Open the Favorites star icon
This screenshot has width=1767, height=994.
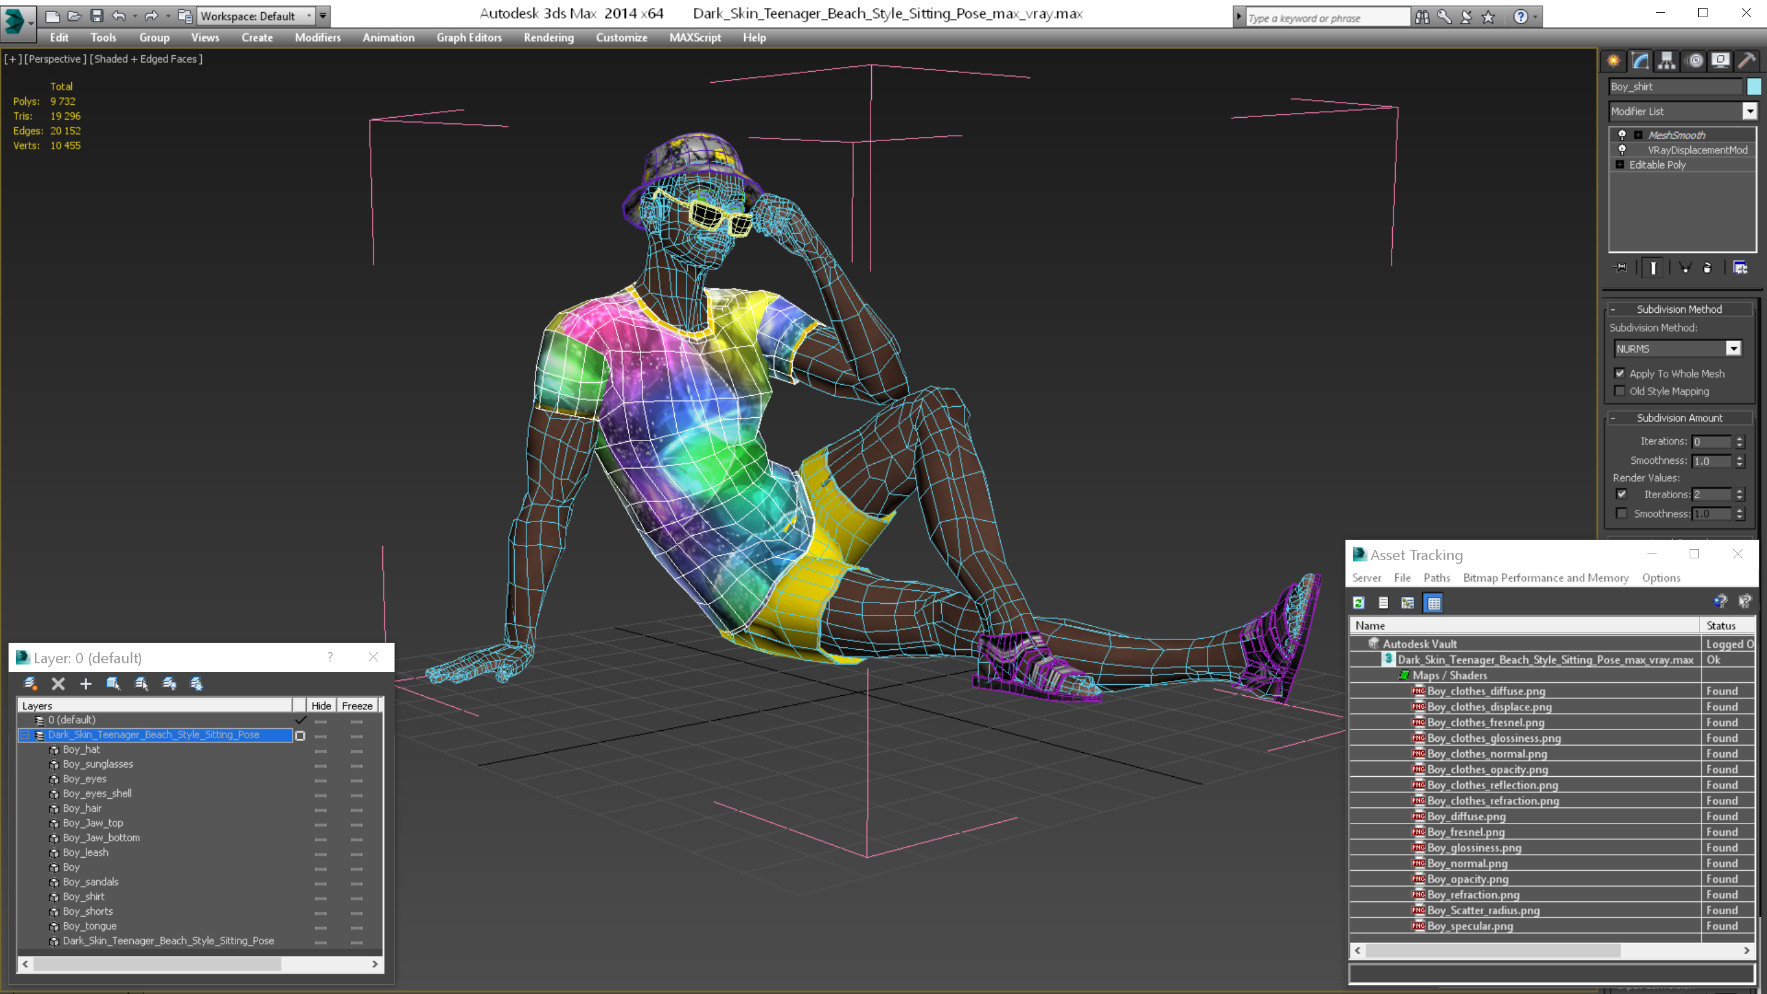(x=1488, y=17)
